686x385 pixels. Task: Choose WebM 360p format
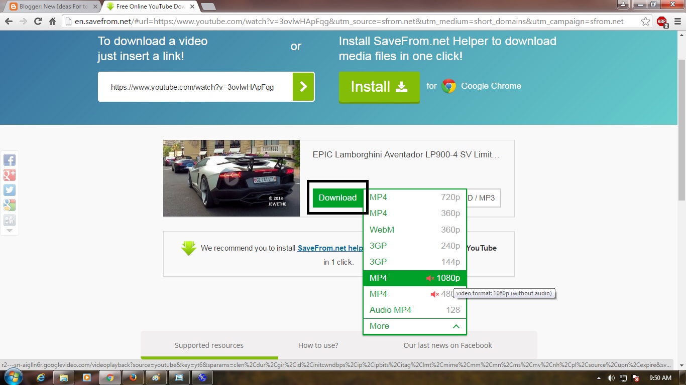[x=415, y=230]
